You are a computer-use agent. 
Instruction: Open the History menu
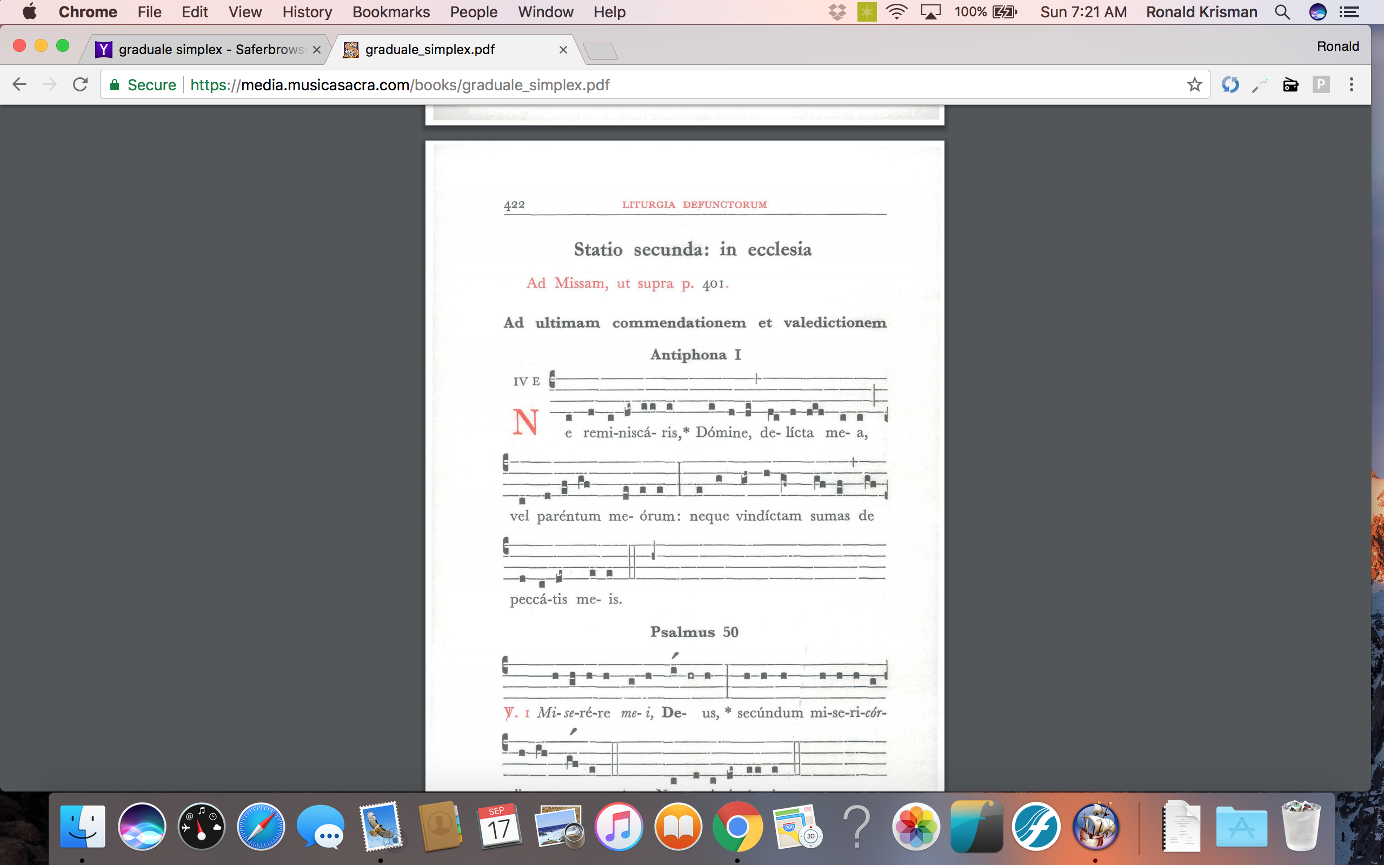pos(307,12)
